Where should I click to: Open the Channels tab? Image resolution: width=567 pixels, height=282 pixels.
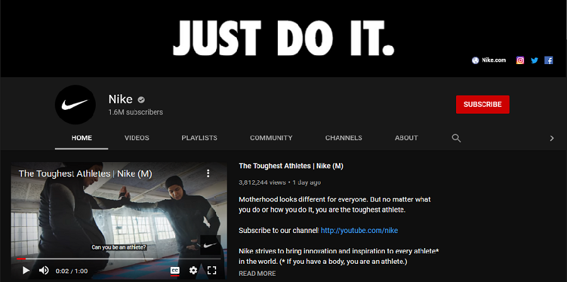coord(343,138)
